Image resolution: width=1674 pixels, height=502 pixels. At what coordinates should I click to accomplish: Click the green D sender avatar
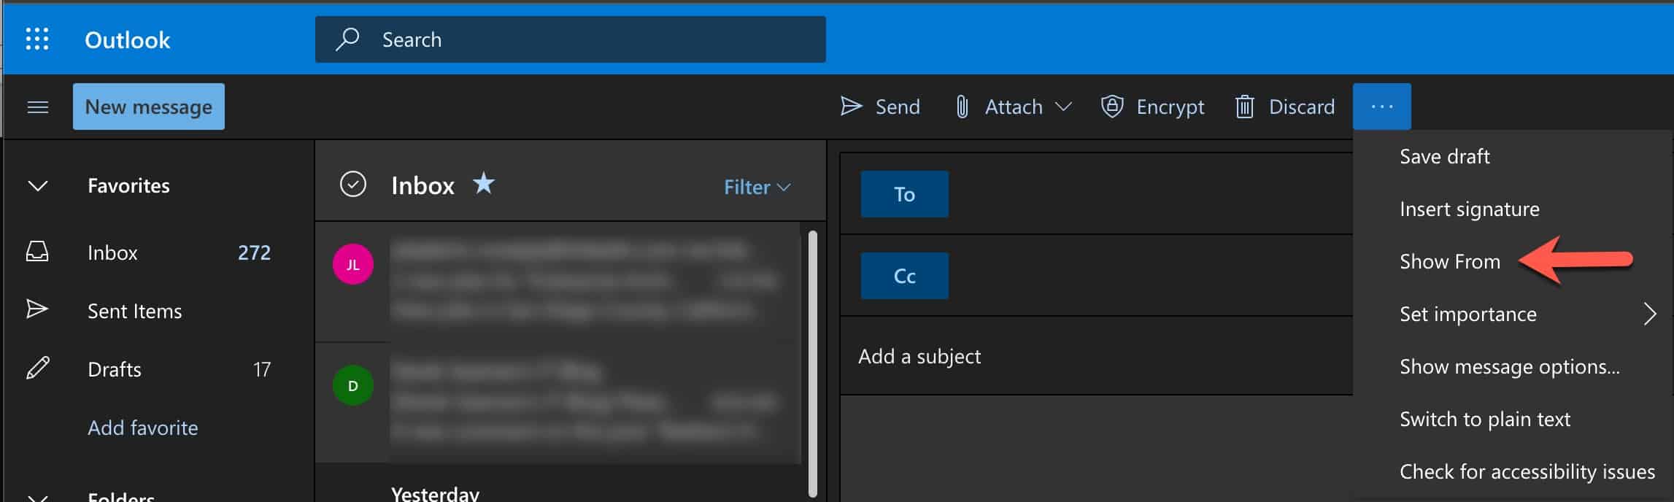[353, 385]
